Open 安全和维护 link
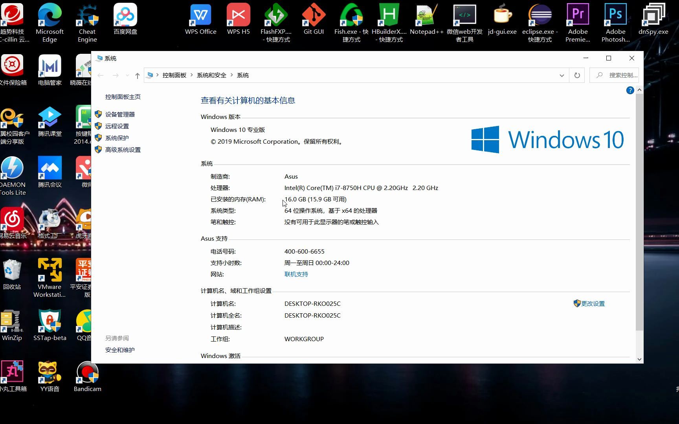679x424 pixels. tap(120, 350)
